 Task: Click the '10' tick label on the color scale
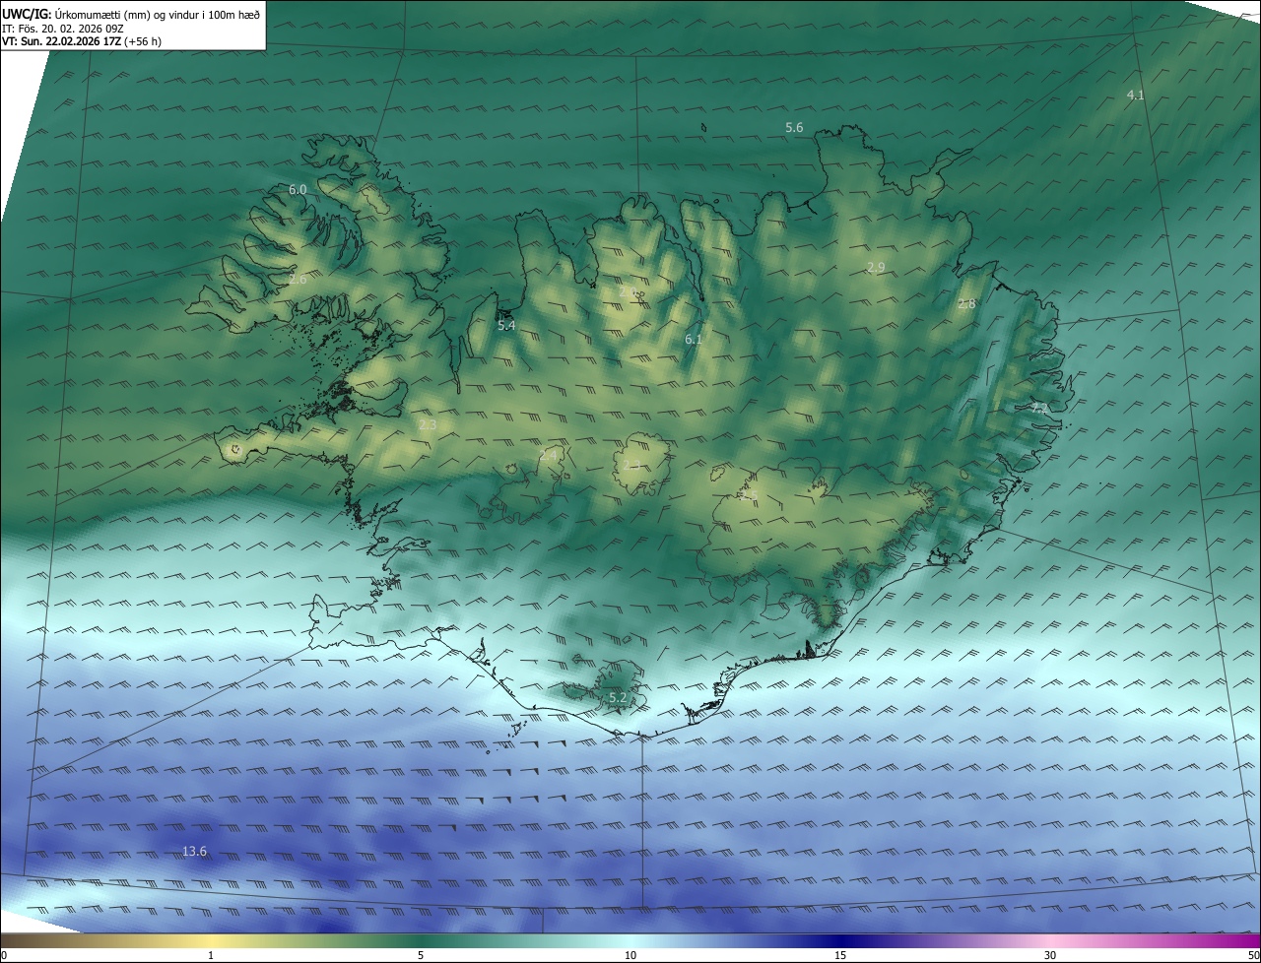(x=630, y=955)
